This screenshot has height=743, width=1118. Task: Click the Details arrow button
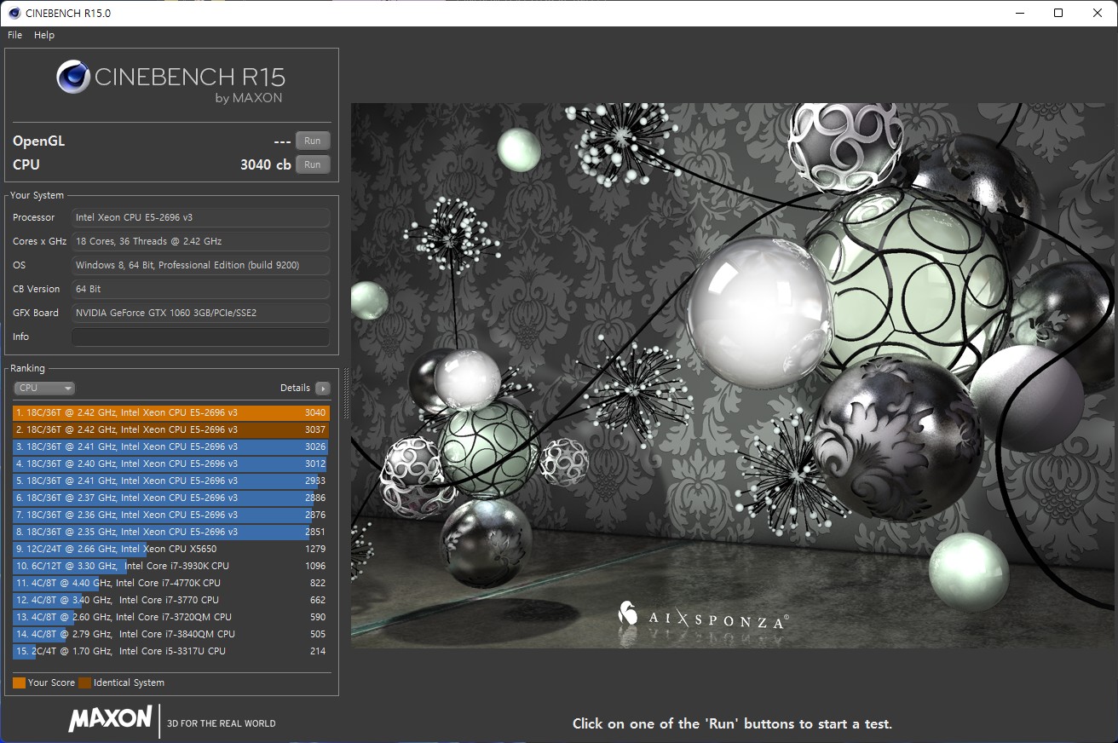pyautogui.click(x=323, y=388)
